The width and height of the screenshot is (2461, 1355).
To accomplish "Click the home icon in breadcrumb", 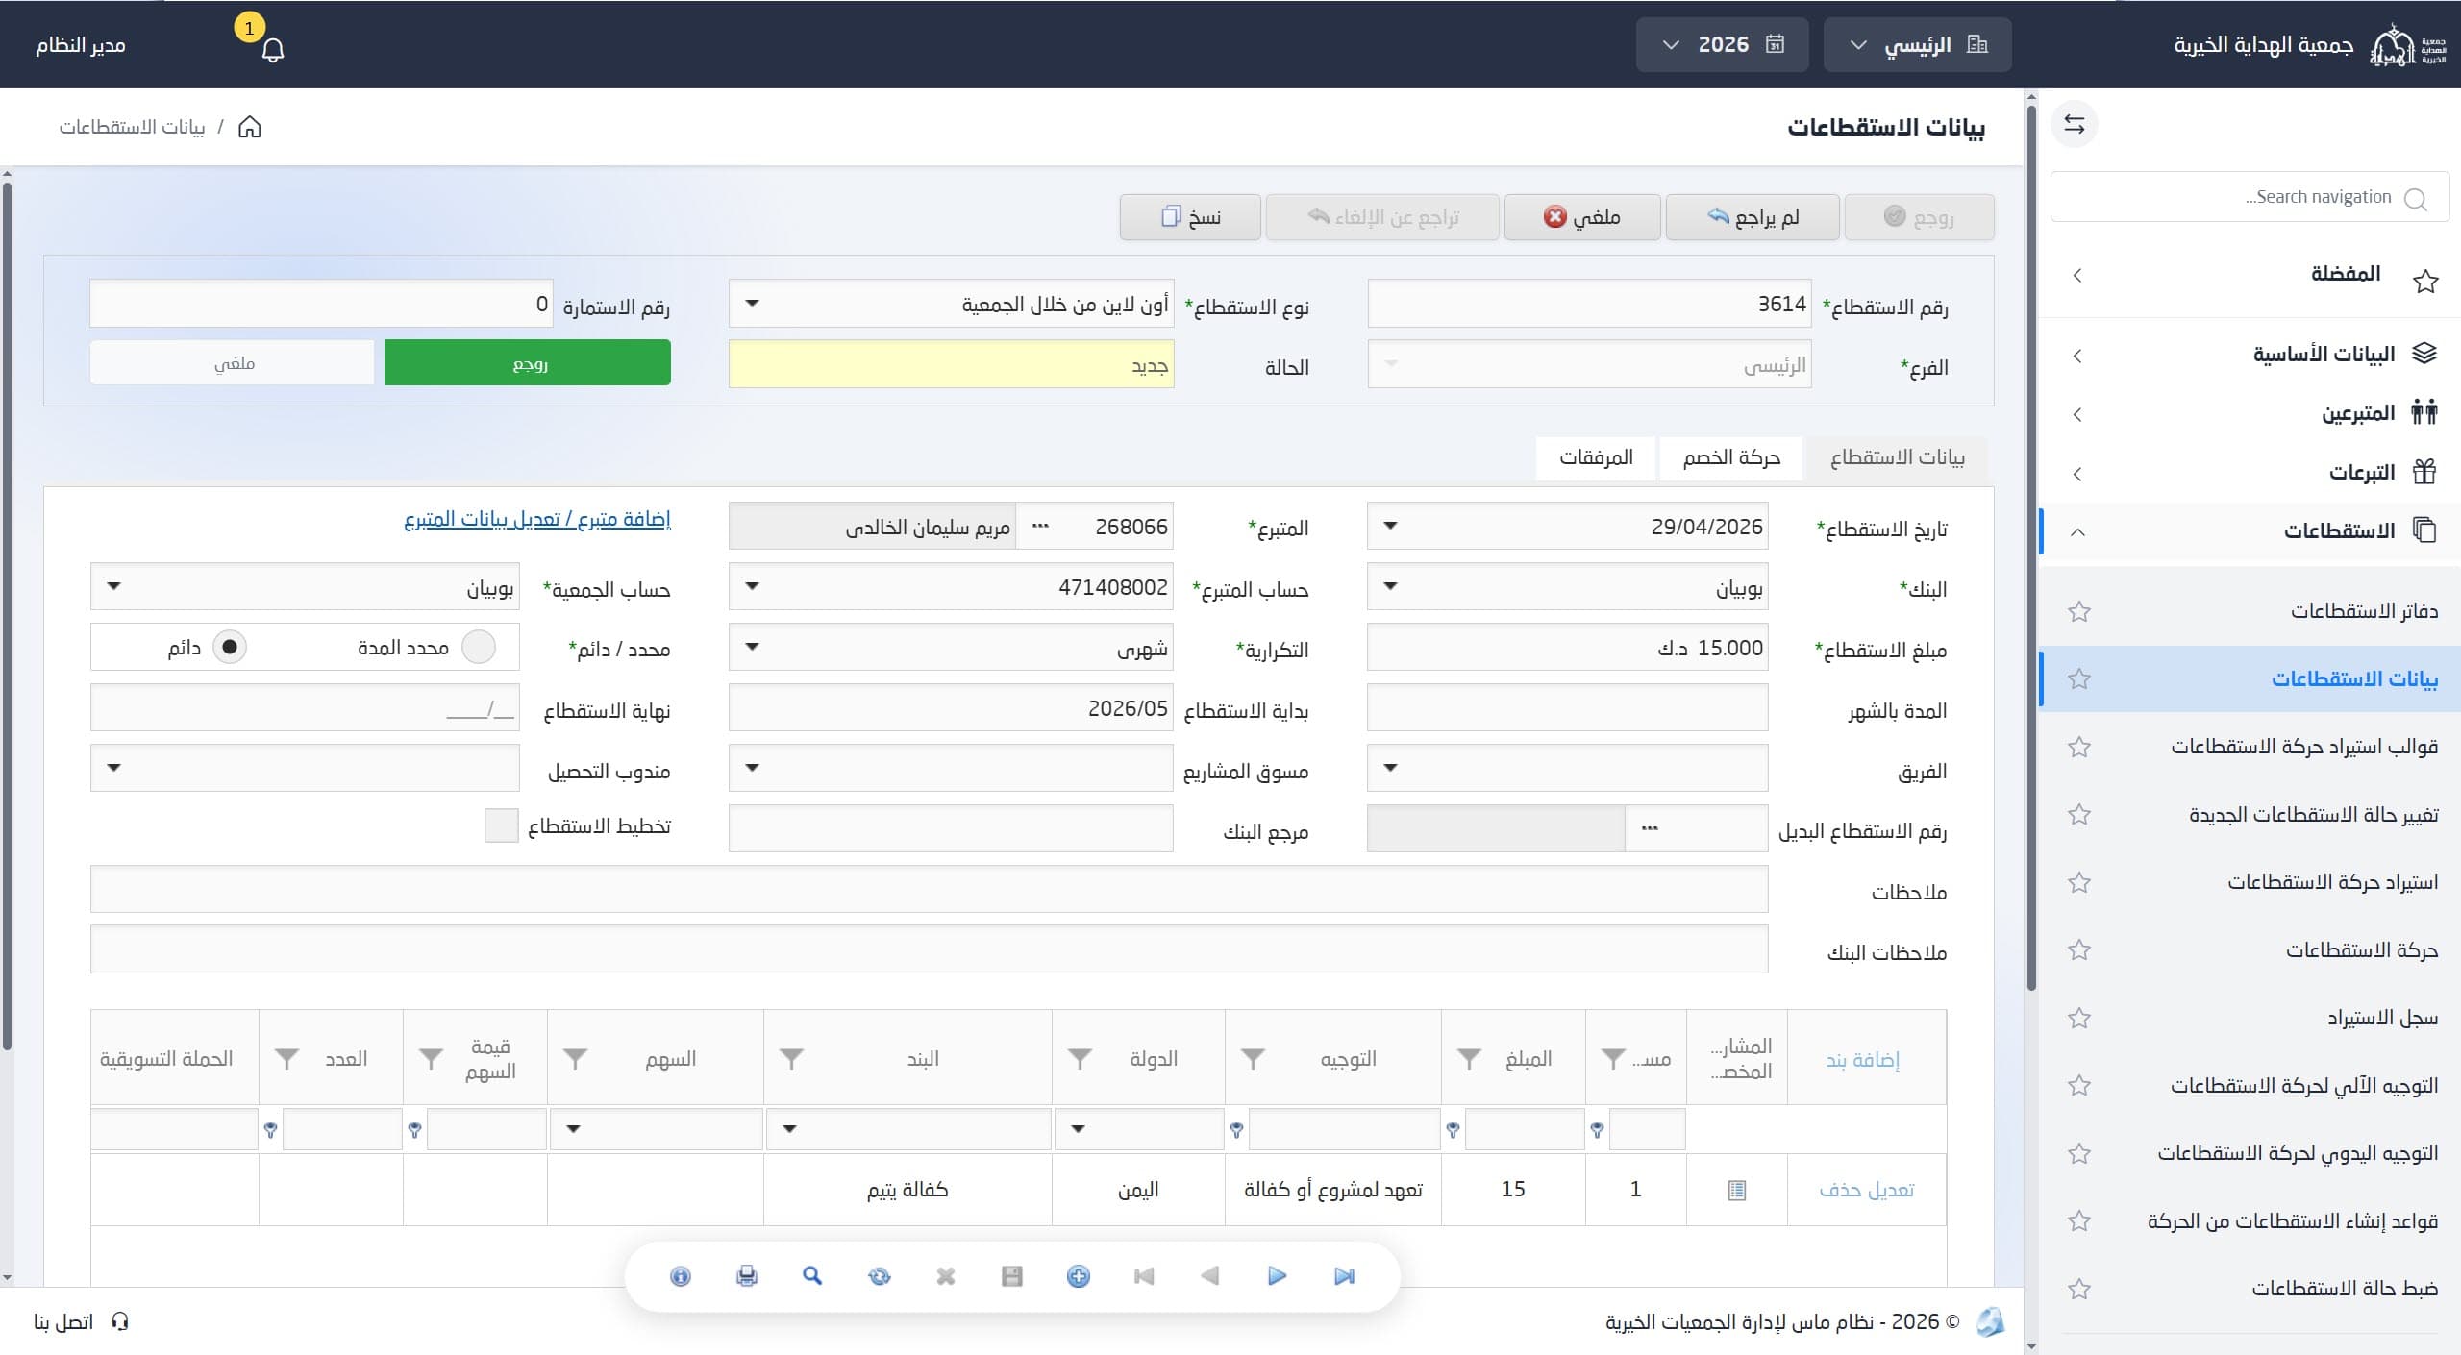I will [250, 127].
